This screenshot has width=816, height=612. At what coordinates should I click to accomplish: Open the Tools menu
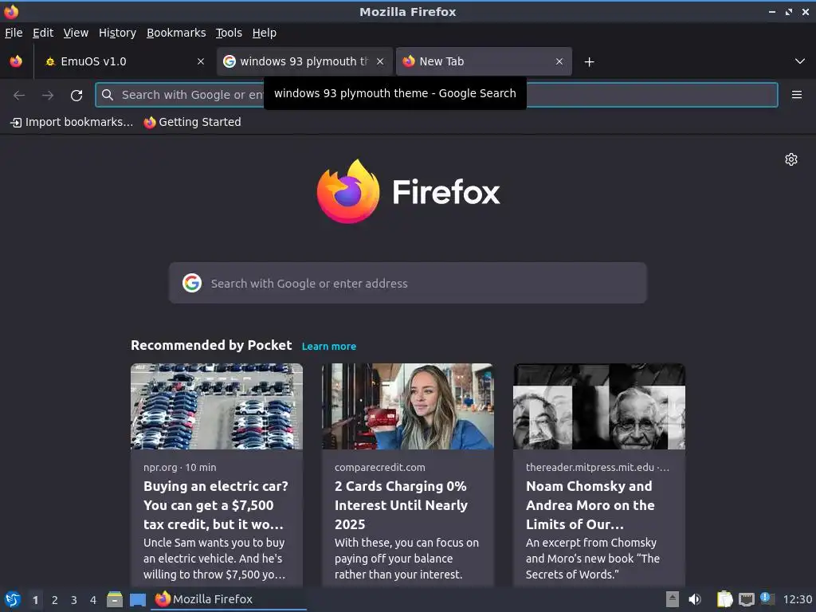tap(229, 33)
